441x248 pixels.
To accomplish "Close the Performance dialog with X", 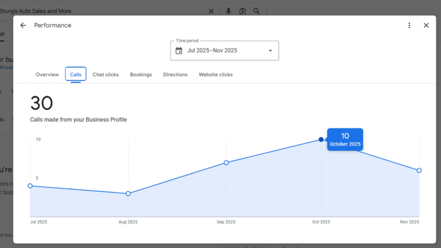I will 426,25.
